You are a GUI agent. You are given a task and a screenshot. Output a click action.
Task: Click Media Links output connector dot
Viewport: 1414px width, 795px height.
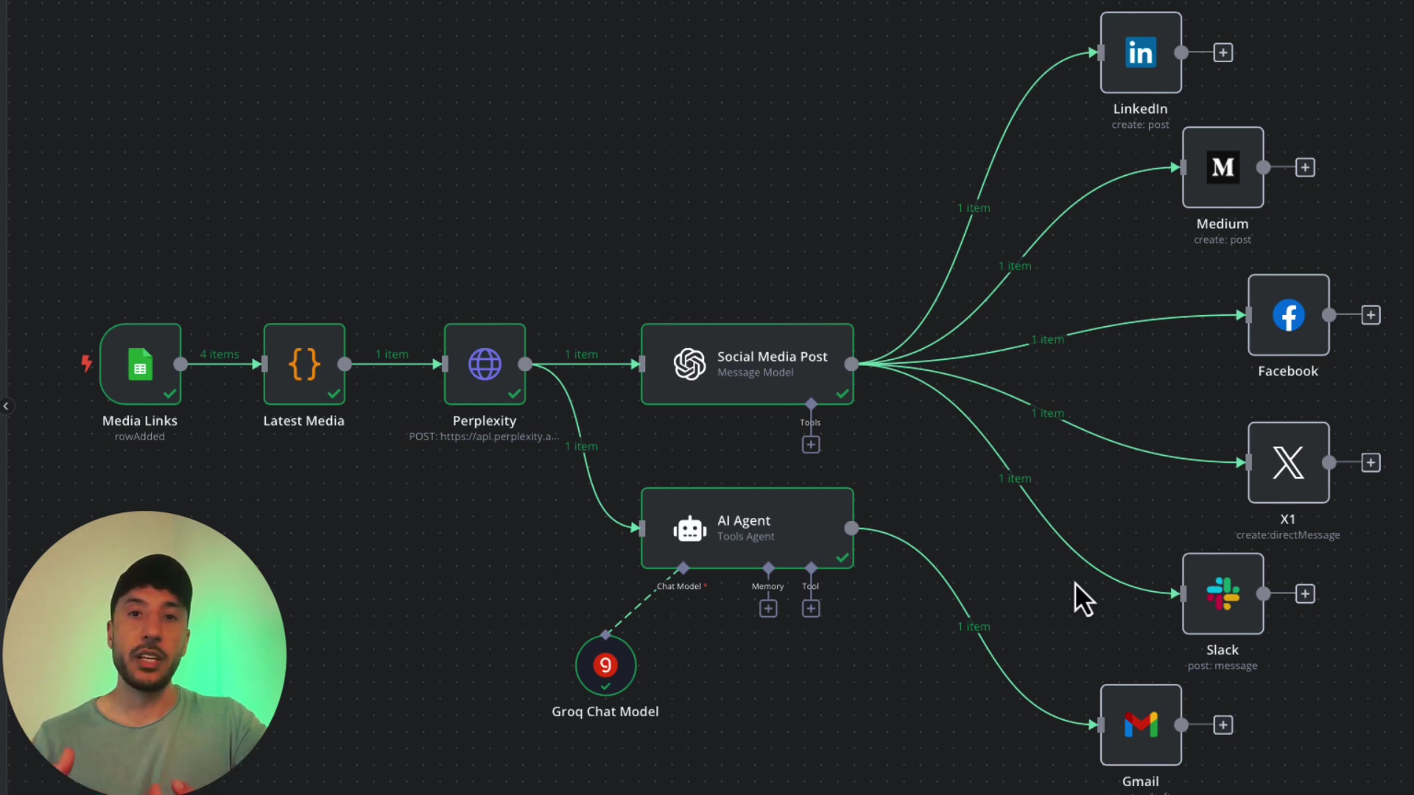point(180,364)
